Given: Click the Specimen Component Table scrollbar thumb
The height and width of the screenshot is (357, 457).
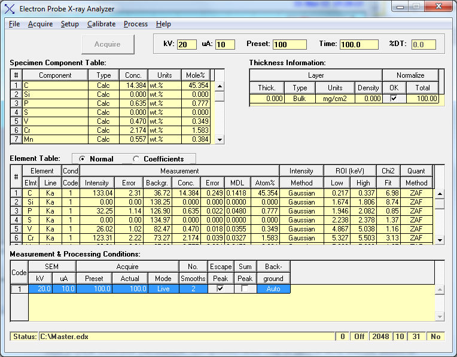Looking at the screenshot, I should point(220,96).
